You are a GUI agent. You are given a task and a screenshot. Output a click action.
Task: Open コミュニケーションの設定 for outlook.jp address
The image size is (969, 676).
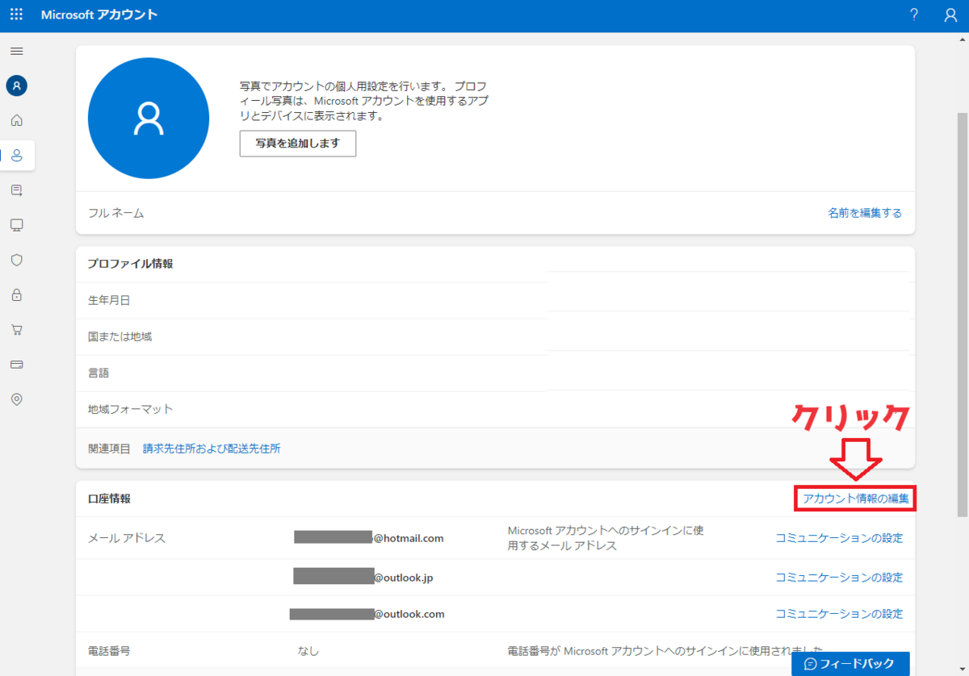[x=839, y=578]
